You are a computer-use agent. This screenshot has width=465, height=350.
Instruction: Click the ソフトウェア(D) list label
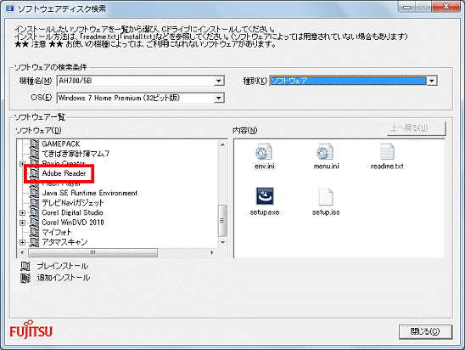38,130
